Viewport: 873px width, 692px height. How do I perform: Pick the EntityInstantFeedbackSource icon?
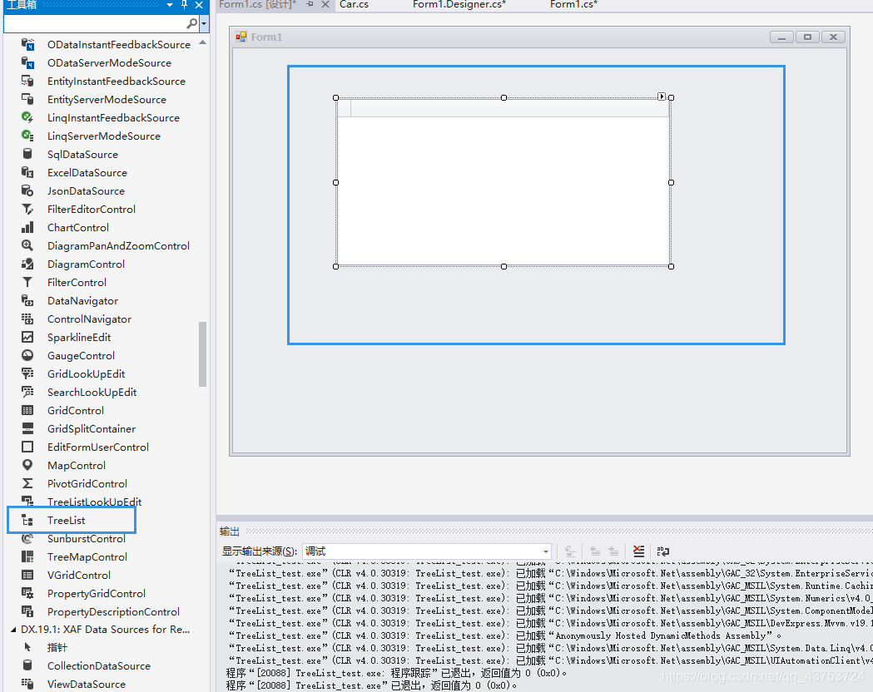coord(27,81)
